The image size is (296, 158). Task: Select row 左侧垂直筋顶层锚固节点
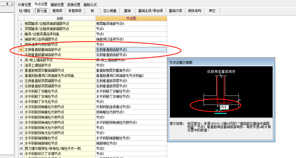click(x=60, y=81)
